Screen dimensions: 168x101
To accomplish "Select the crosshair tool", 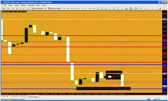I will click(145, 9).
